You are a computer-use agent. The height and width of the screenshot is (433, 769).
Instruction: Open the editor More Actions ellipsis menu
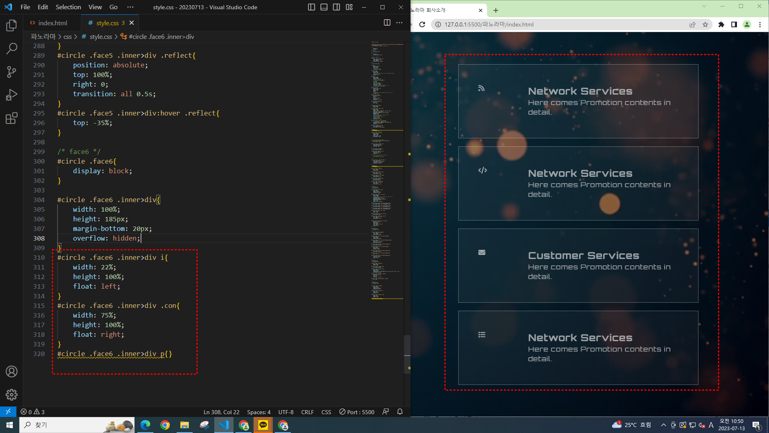[x=399, y=23]
